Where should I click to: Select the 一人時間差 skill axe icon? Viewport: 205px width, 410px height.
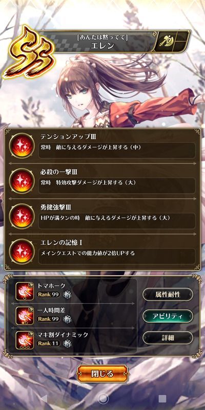(x=25, y=316)
